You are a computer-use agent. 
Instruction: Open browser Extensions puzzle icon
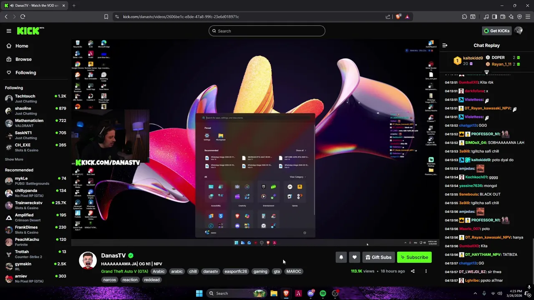[464, 17]
